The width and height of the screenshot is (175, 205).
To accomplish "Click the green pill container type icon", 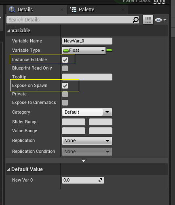I will coord(109,50).
